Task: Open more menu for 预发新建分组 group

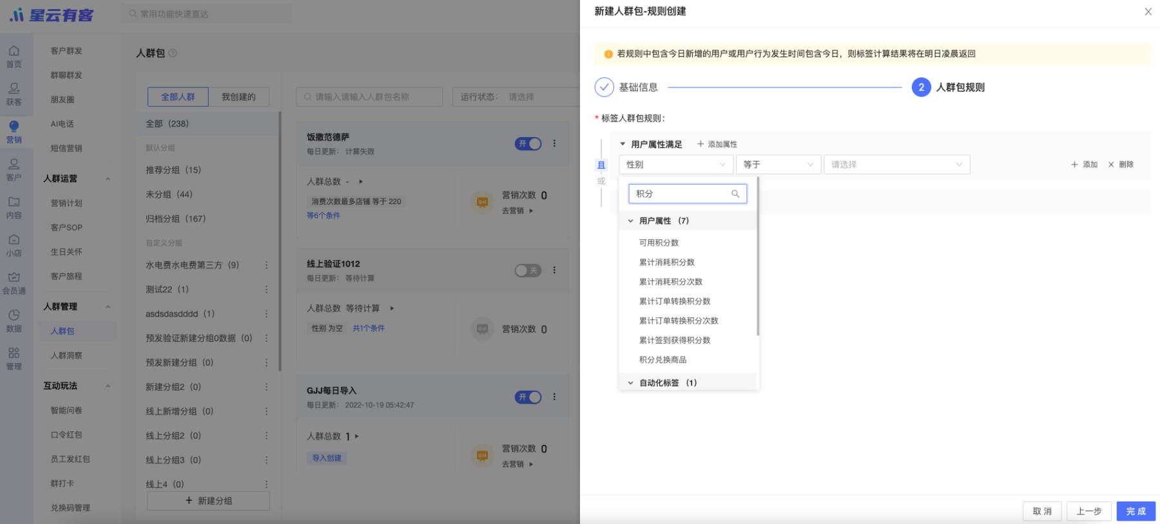Action: (x=266, y=362)
